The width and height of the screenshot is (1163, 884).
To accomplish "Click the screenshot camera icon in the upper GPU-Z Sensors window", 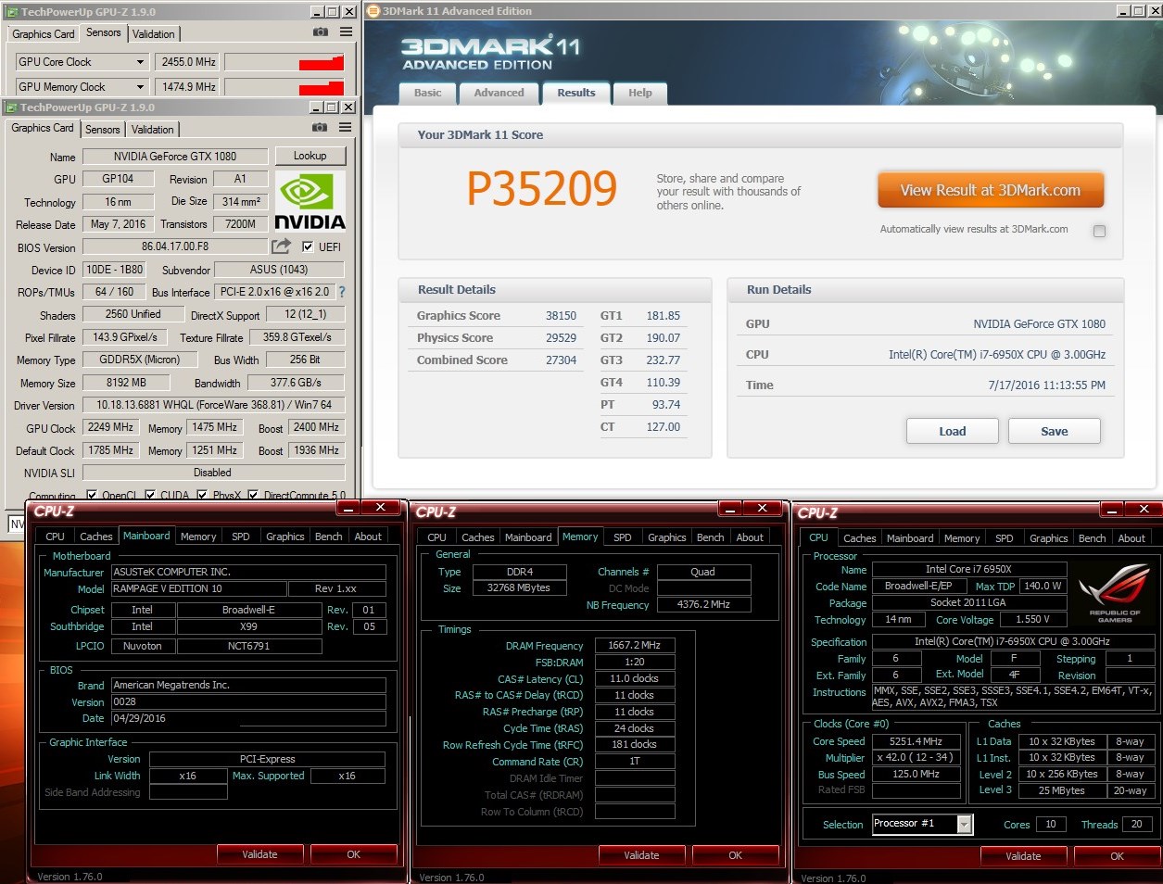I will tap(321, 32).
